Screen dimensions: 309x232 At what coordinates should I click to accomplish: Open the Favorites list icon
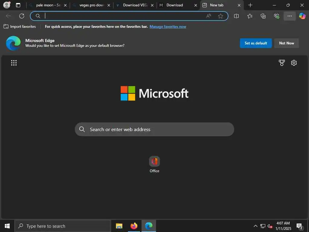[250, 16]
